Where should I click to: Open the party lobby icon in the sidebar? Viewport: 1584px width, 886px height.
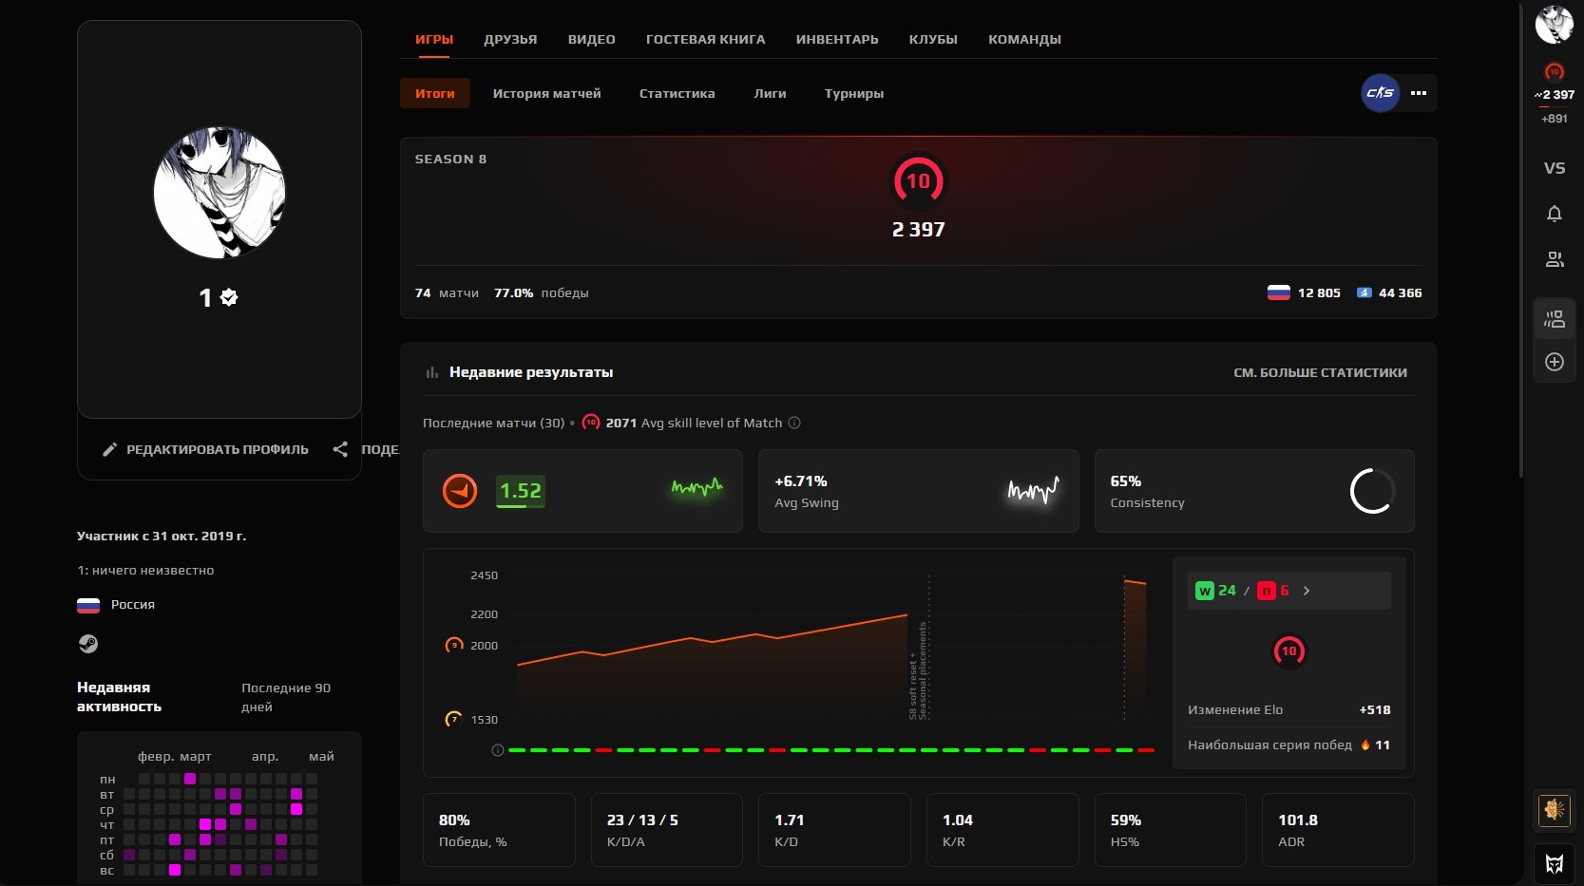click(x=1555, y=319)
